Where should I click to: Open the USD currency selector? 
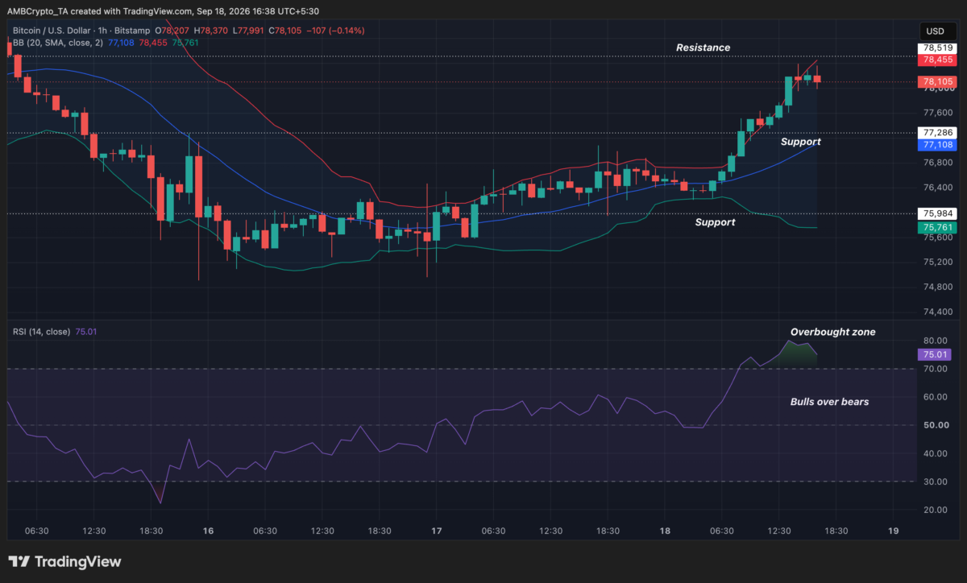point(936,31)
